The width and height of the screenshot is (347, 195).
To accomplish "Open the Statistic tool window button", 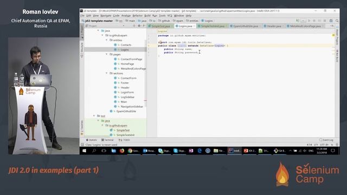I will coord(92,140).
